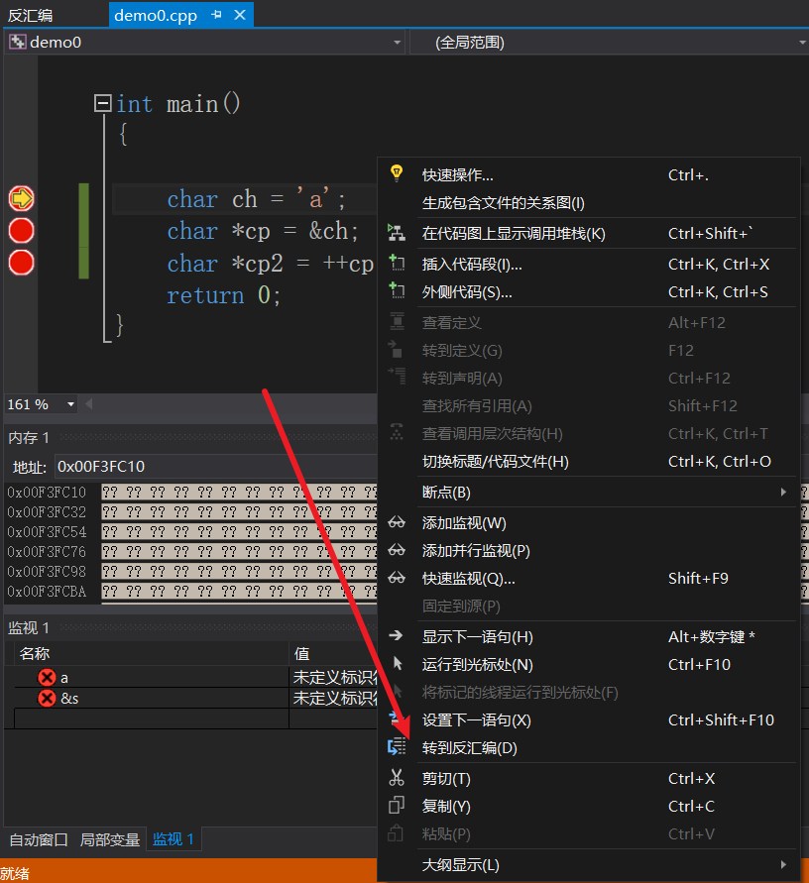Screen dimensions: 809x883
Task: Choose 运行到光标处(N) menu entry
Action: (x=589, y=665)
